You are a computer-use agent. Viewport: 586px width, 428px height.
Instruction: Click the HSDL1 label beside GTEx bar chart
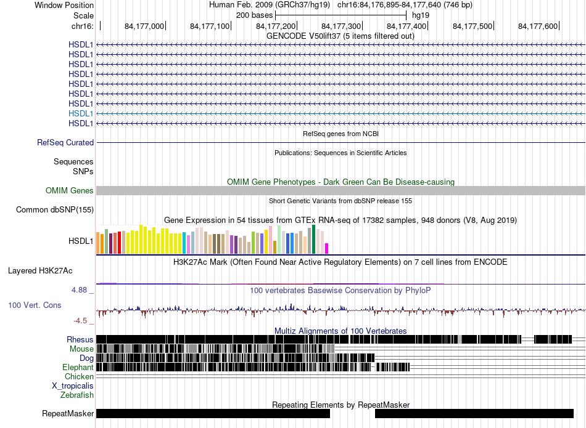tap(81, 241)
